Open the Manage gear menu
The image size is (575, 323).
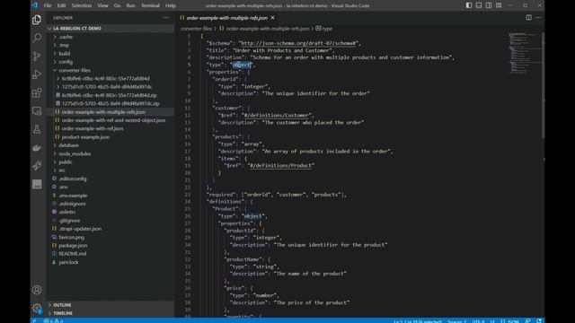click(37, 308)
